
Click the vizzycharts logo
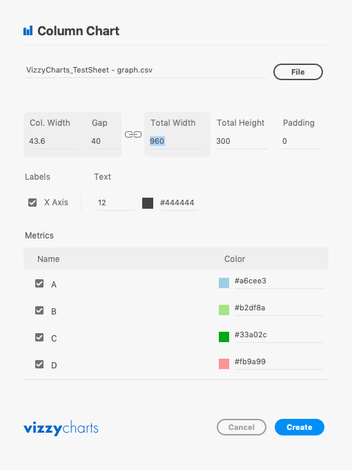[61, 428]
